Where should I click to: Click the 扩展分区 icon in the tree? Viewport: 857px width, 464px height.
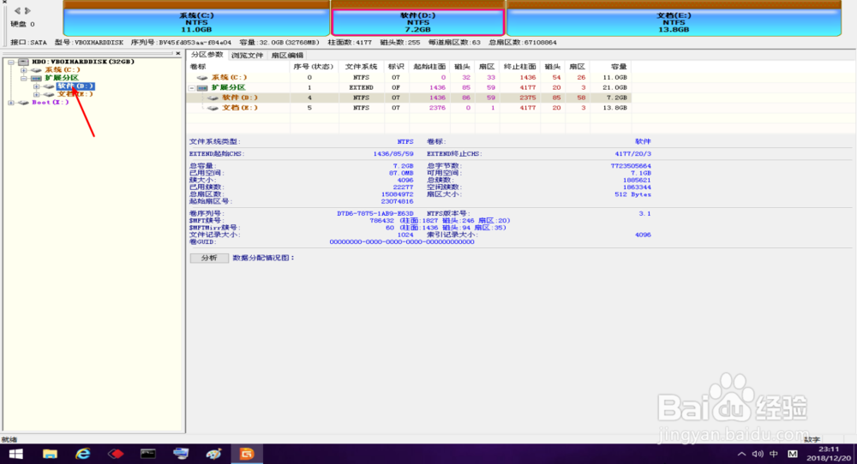pos(36,78)
